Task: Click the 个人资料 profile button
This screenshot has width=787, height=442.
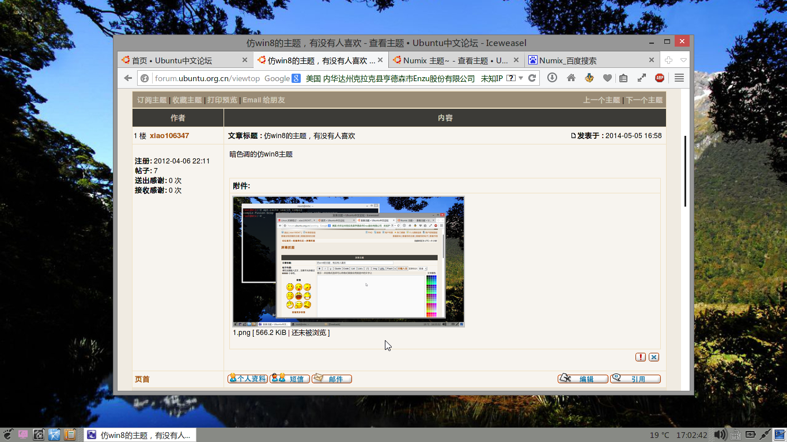Action: coord(247,379)
